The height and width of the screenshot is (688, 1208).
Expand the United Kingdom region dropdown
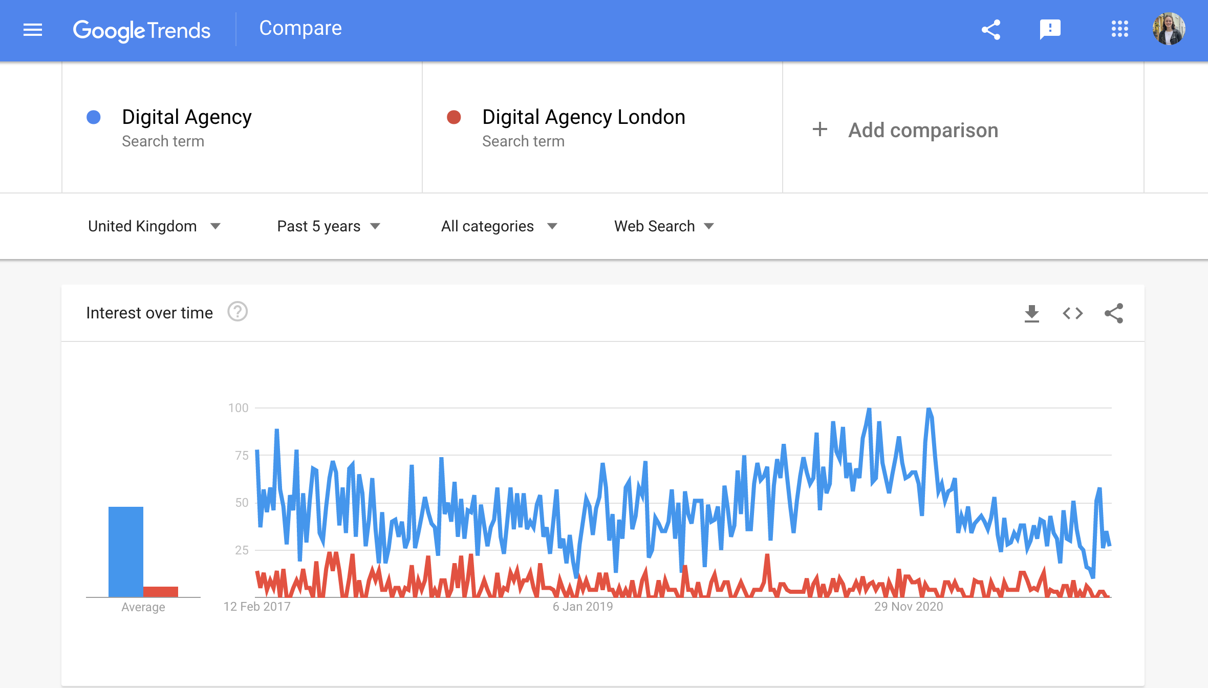[x=154, y=226]
